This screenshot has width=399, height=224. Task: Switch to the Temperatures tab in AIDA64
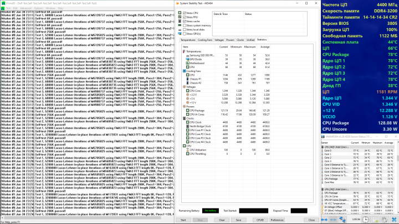tap(188, 40)
